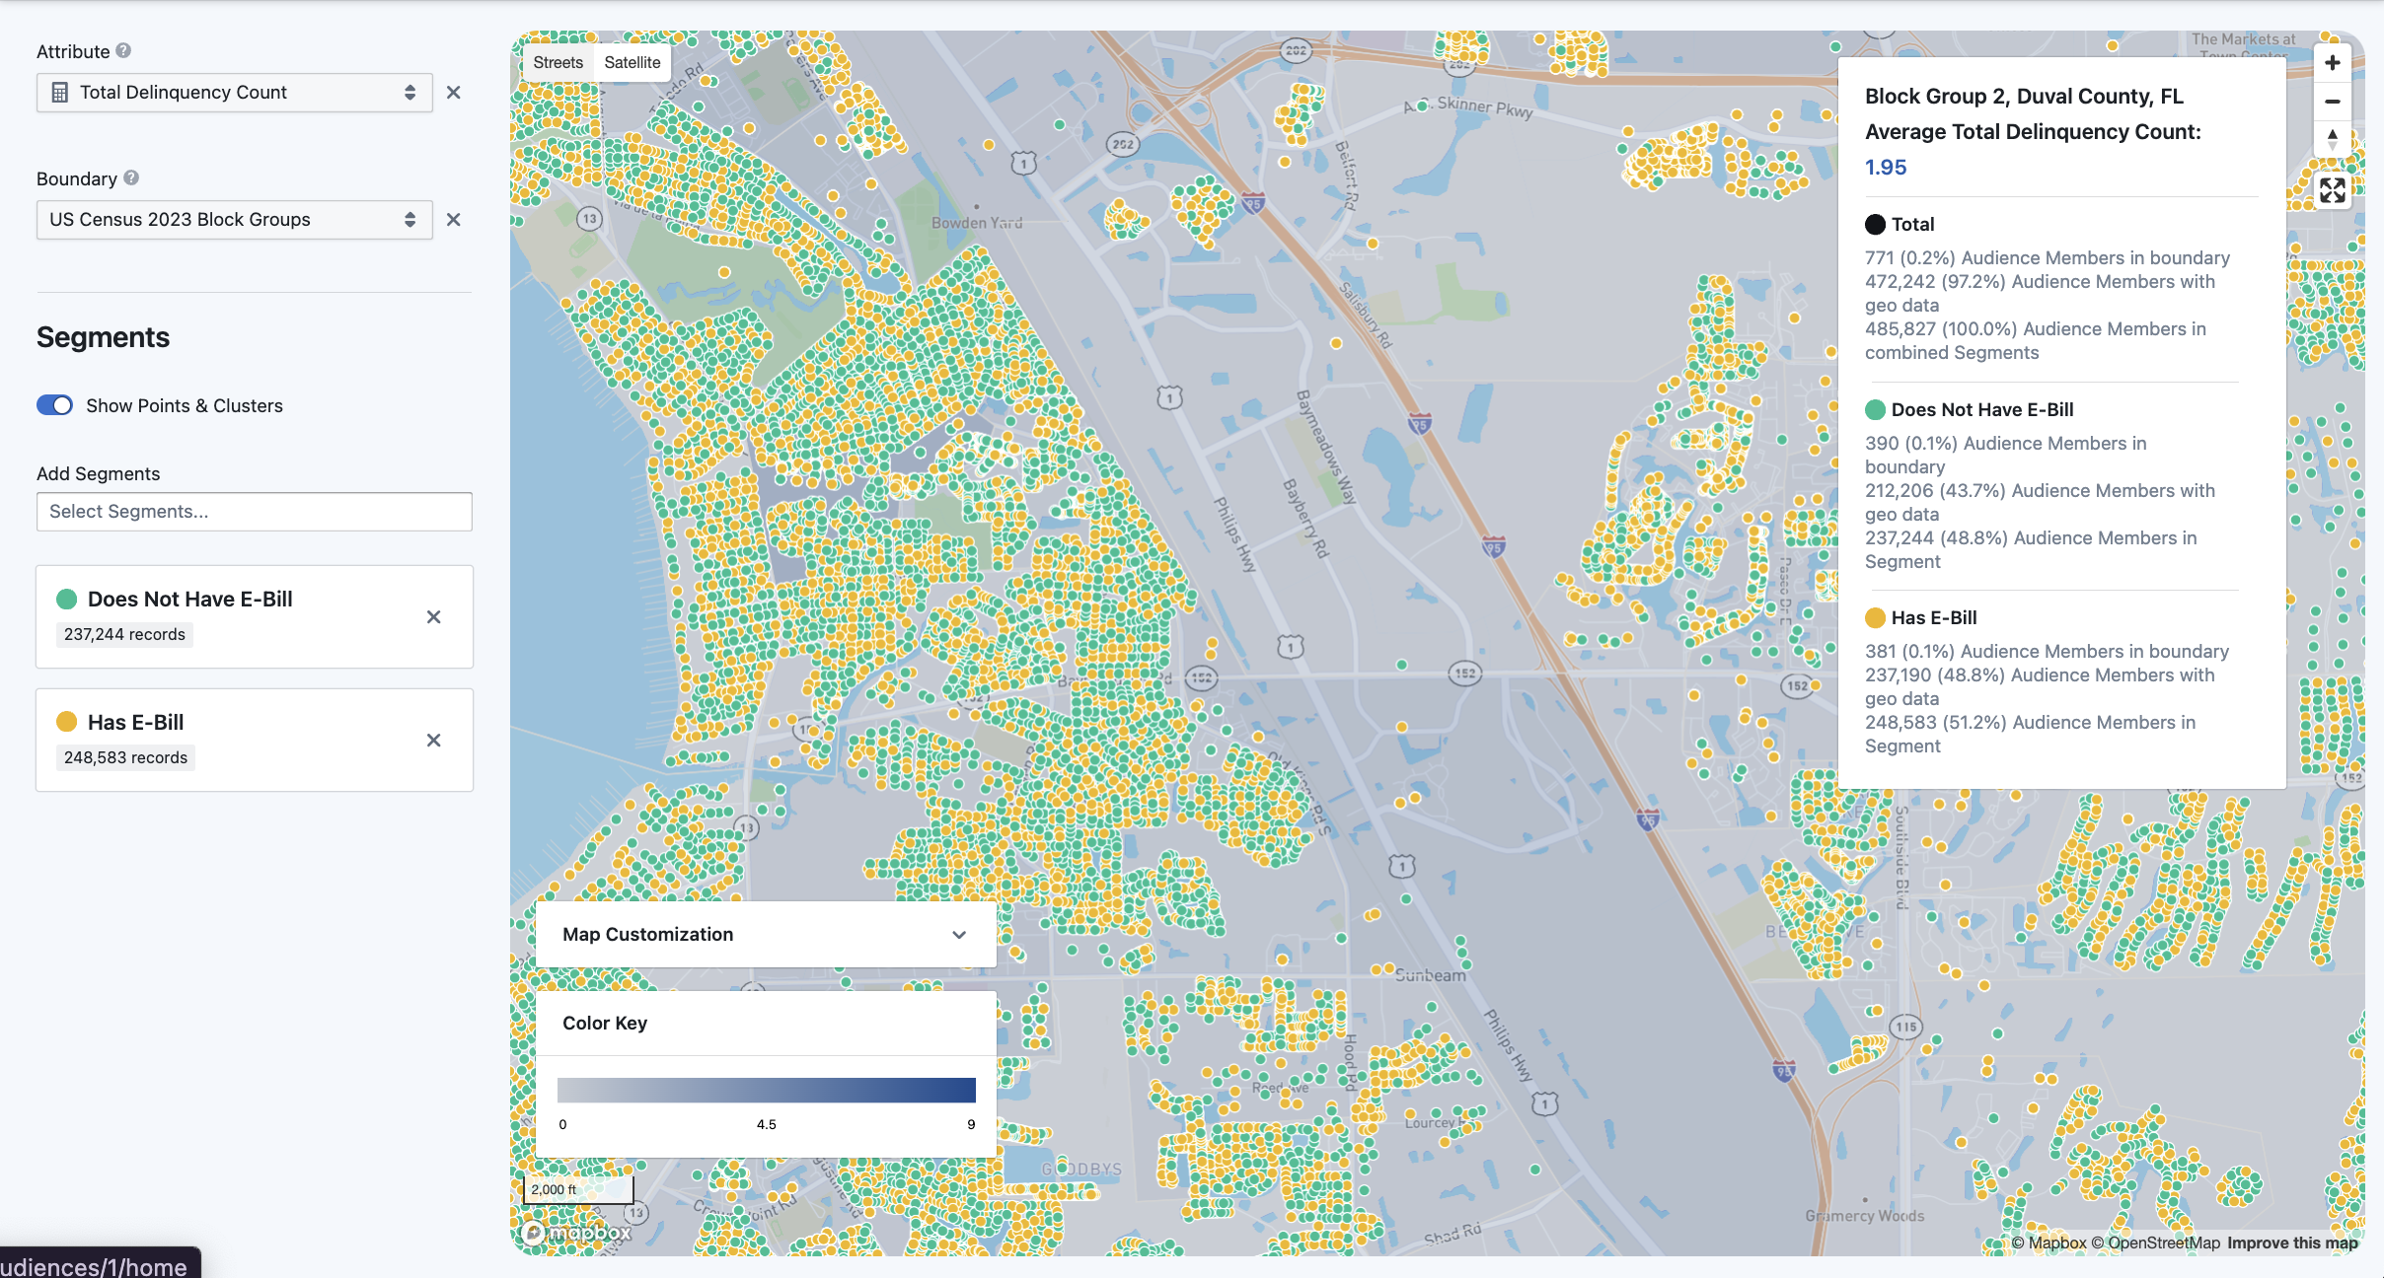
Task: Clear the Block Groups boundary selection
Action: (453, 220)
